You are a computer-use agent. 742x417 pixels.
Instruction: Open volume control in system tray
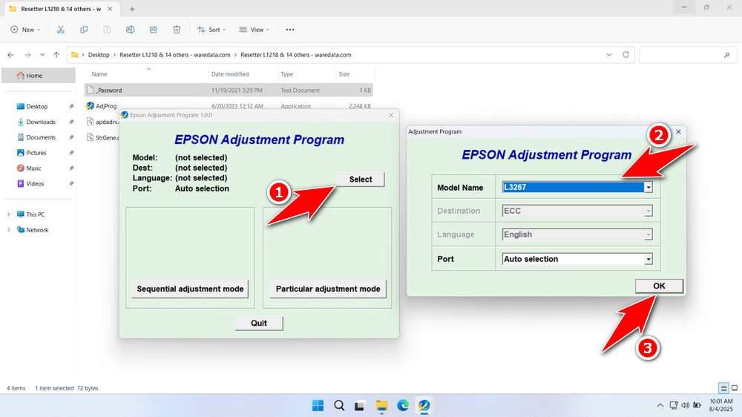pos(685,405)
